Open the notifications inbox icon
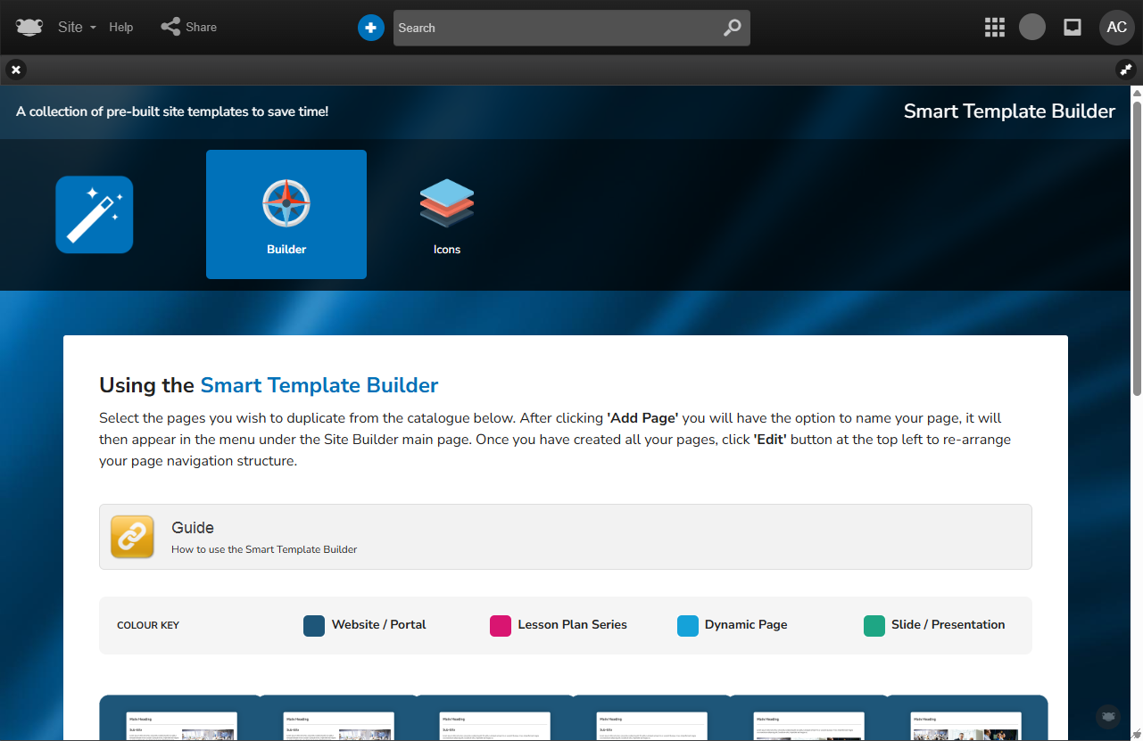 1073,28
